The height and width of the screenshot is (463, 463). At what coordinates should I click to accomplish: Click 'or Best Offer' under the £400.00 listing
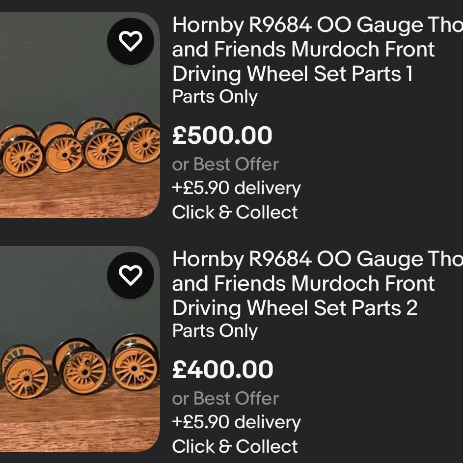225,398
